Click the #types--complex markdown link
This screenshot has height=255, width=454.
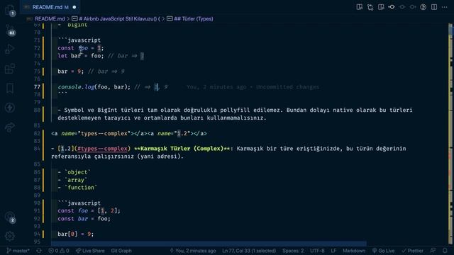click(102, 149)
